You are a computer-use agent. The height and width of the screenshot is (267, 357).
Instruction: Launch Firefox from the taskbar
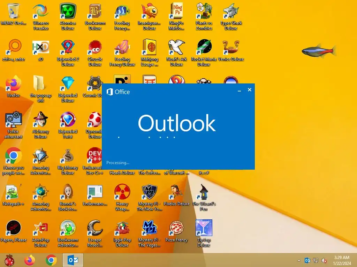[x=30, y=260]
